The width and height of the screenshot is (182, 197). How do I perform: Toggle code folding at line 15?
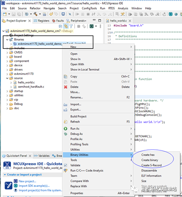click(x=112, y=33)
